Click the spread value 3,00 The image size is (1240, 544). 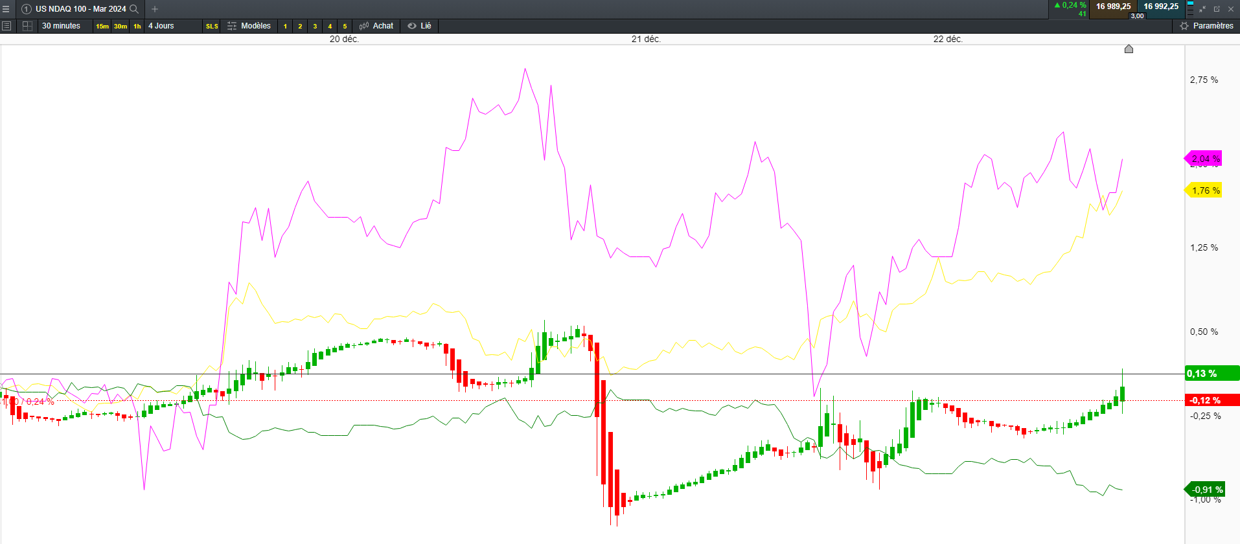pyautogui.click(x=1137, y=16)
